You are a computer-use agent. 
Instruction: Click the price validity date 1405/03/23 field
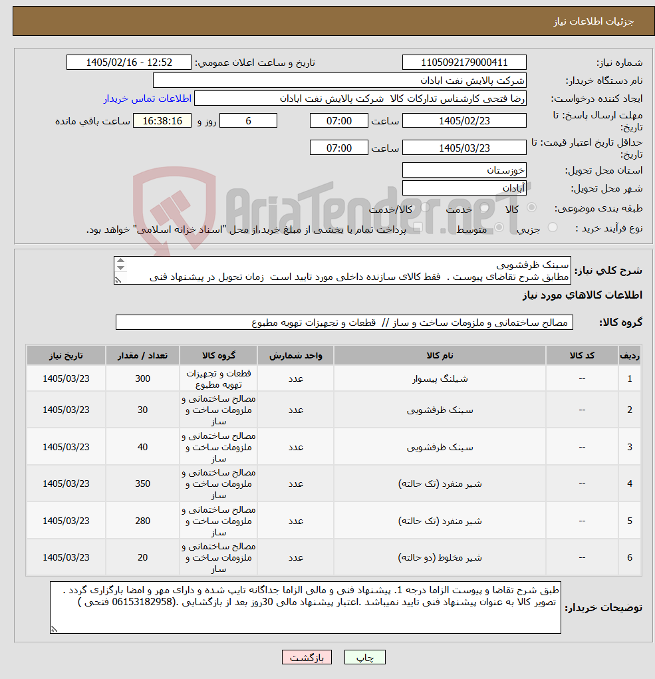(x=464, y=148)
